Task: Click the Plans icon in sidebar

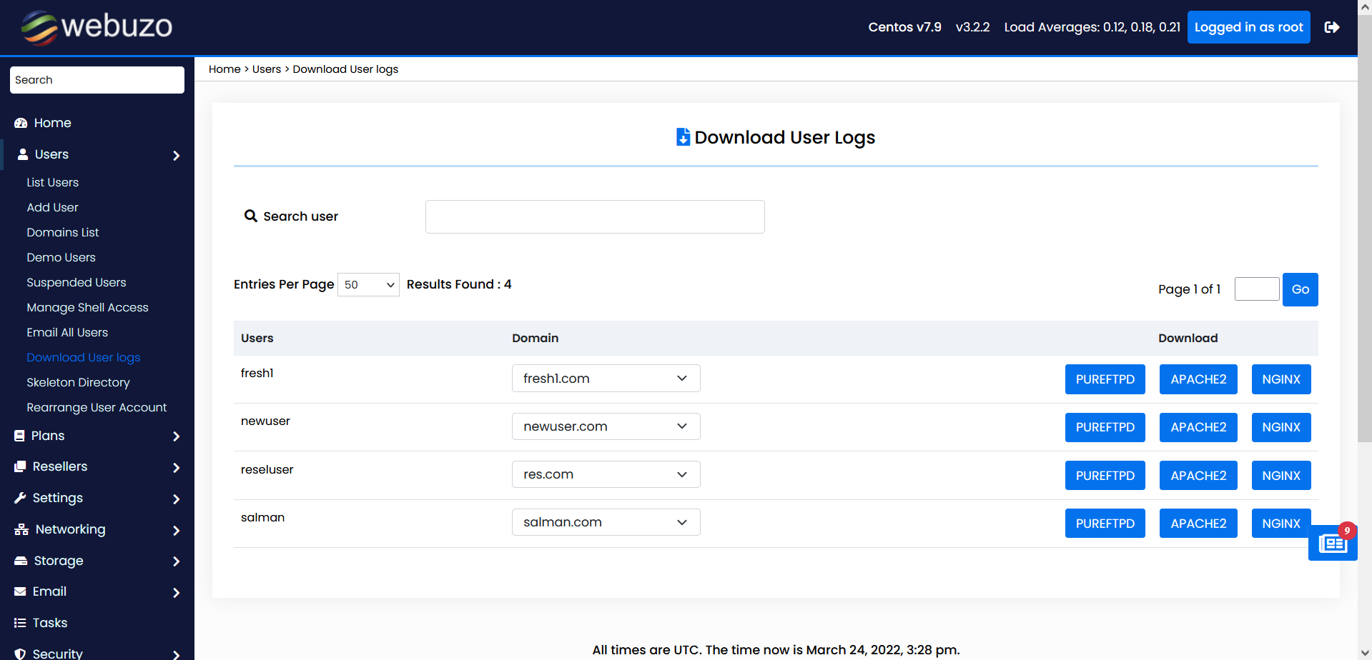Action: pyautogui.click(x=20, y=436)
